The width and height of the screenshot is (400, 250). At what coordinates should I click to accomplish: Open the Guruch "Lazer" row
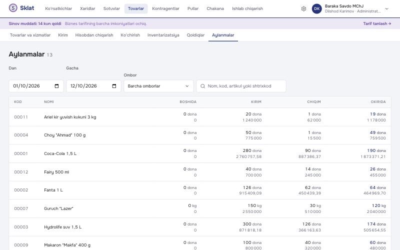pyautogui.click(x=199, y=208)
